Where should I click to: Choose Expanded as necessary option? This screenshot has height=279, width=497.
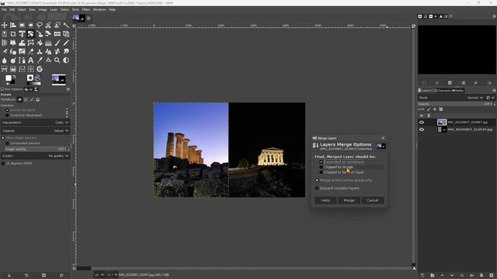[342, 162]
